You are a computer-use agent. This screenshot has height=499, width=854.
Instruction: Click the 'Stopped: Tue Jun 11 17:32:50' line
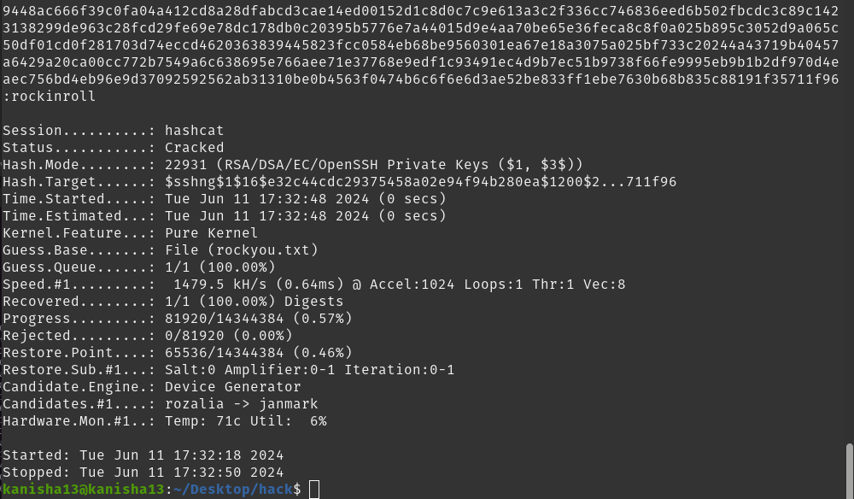click(143, 473)
